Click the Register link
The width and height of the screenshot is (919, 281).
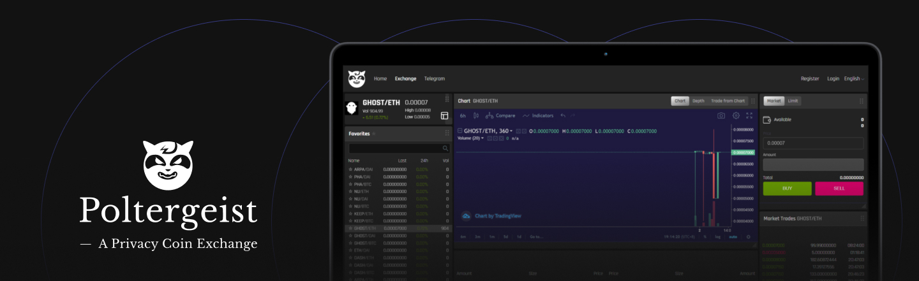[810, 79]
